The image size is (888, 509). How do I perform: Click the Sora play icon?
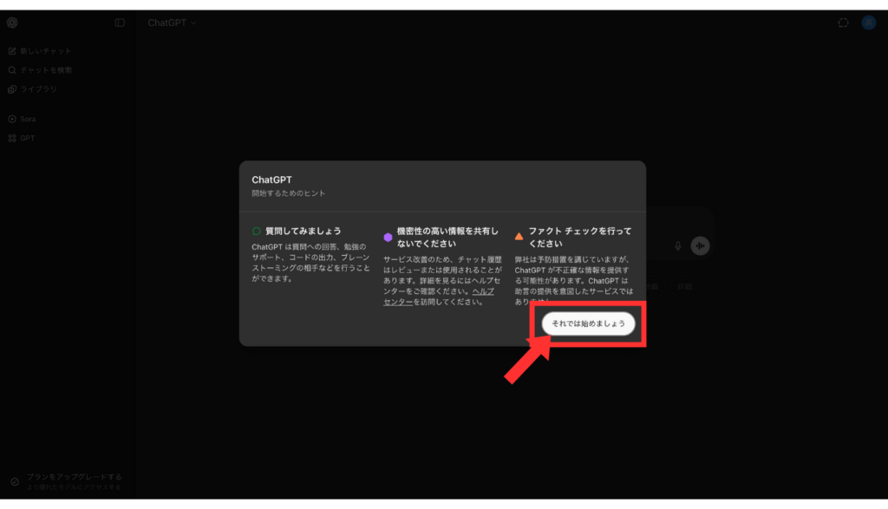click(12, 119)
